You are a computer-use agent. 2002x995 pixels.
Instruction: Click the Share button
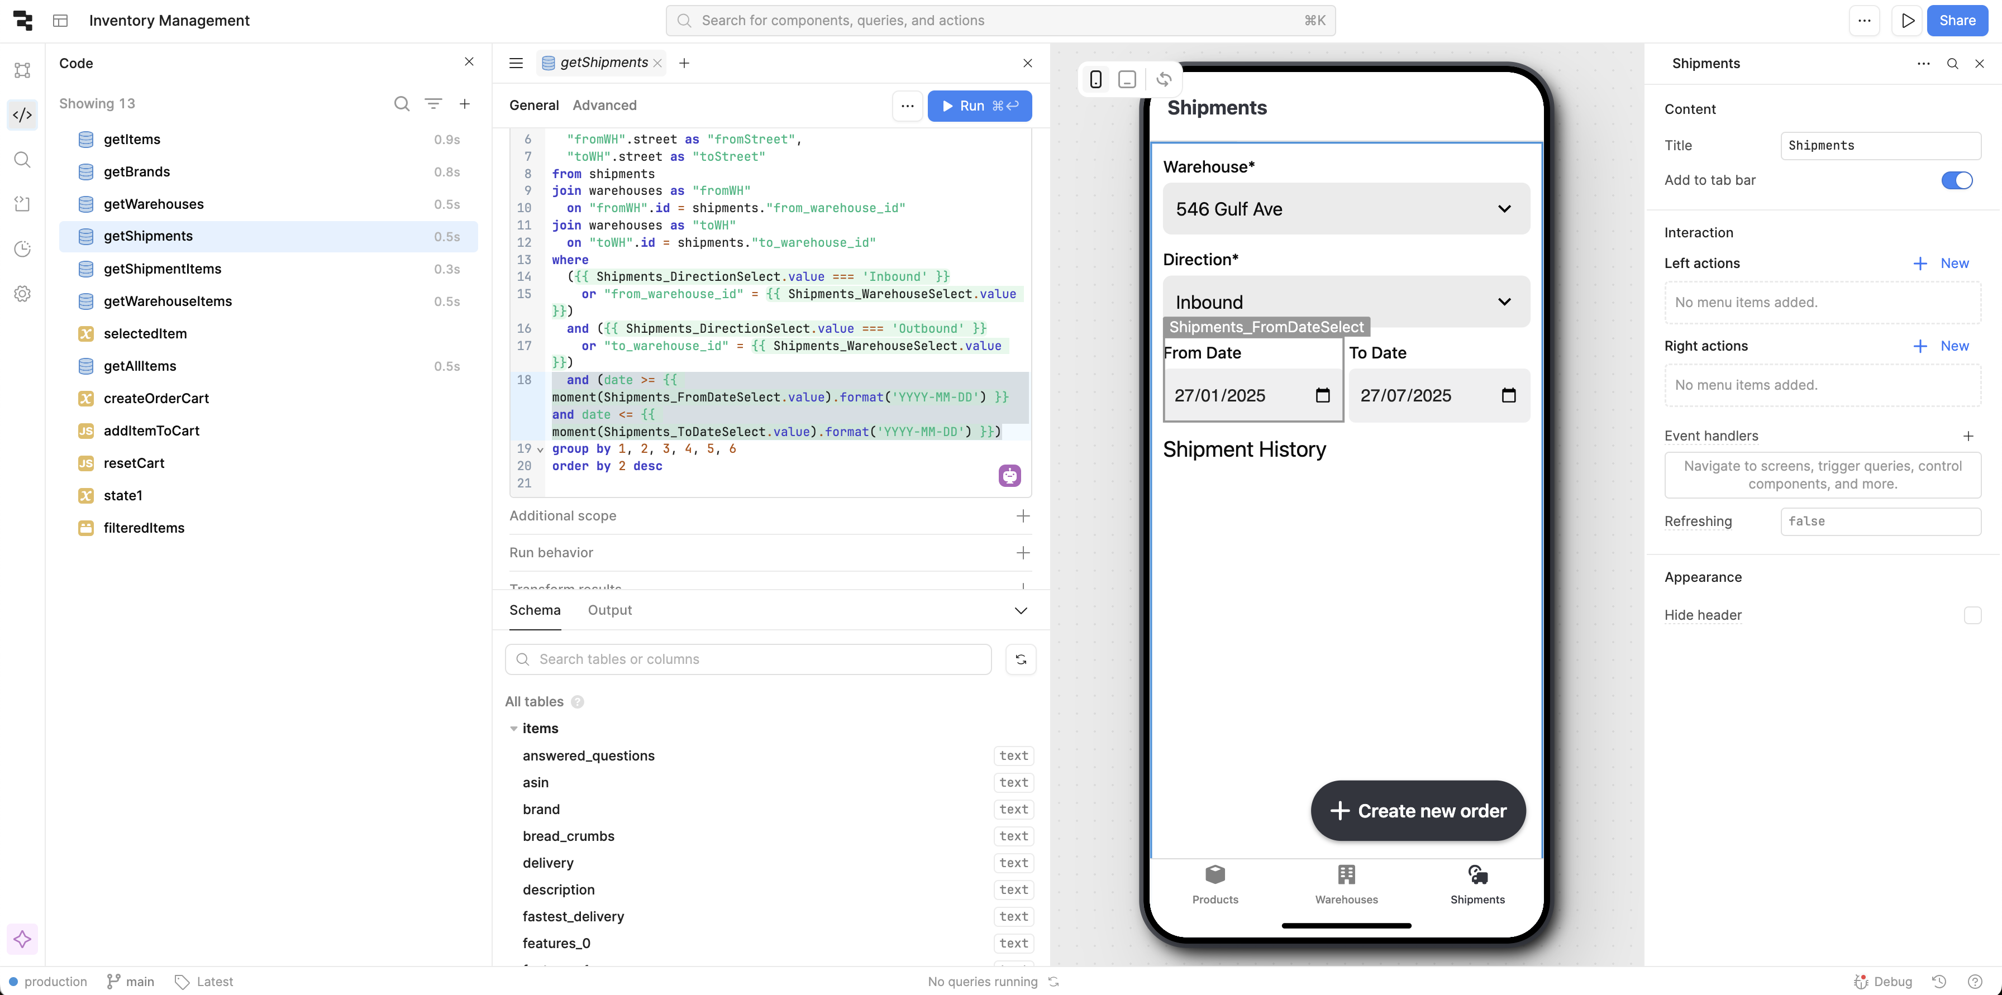click(x=1957, y=21)
